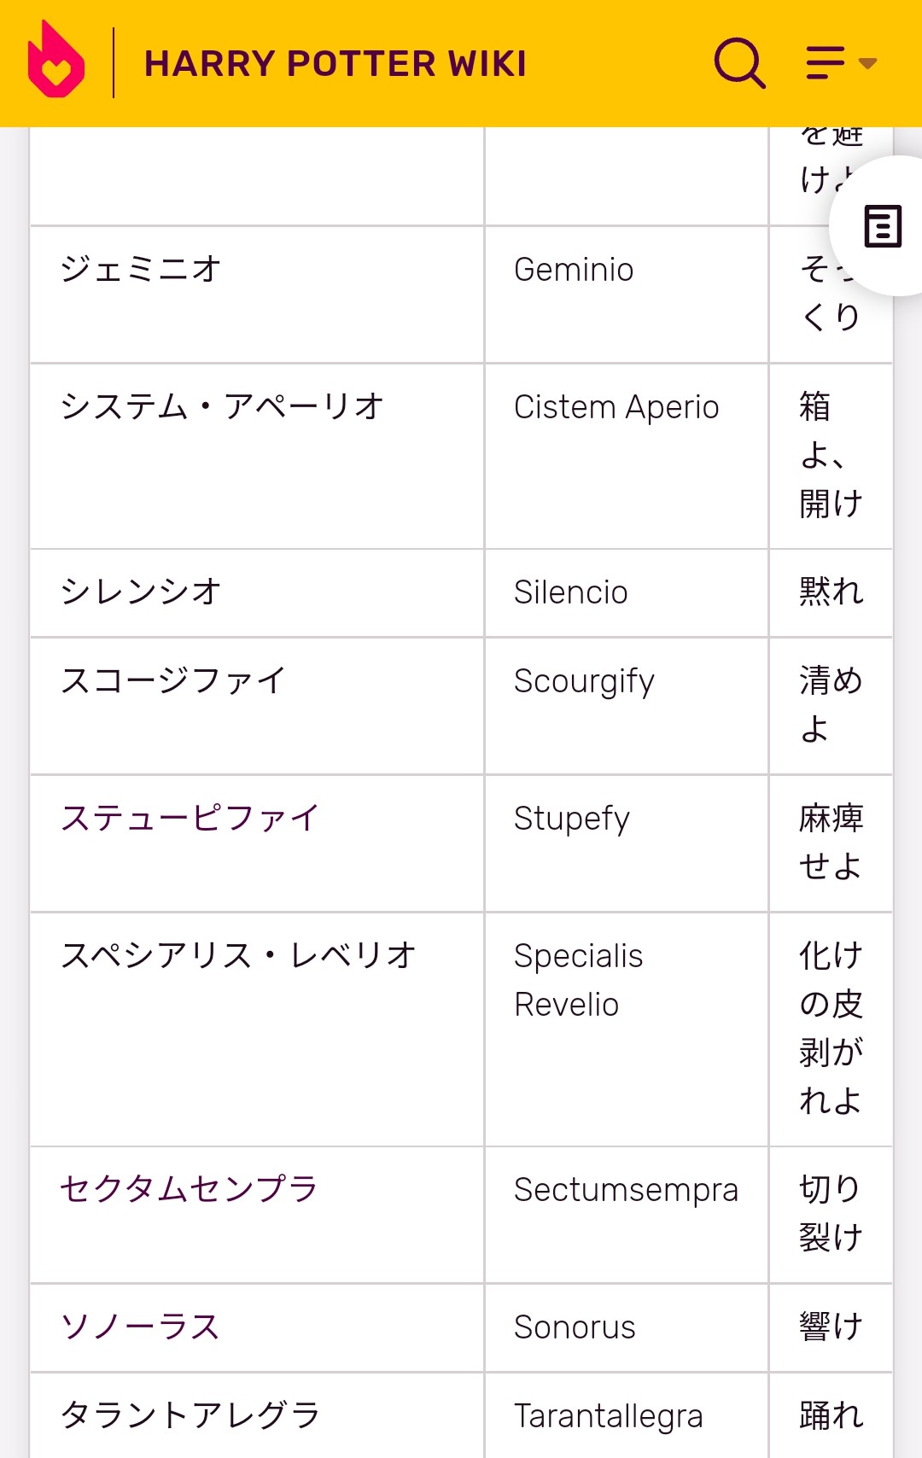Click the Sonorus English name cell
The height and width of the screenshot is (1458, 922).
627,1328
